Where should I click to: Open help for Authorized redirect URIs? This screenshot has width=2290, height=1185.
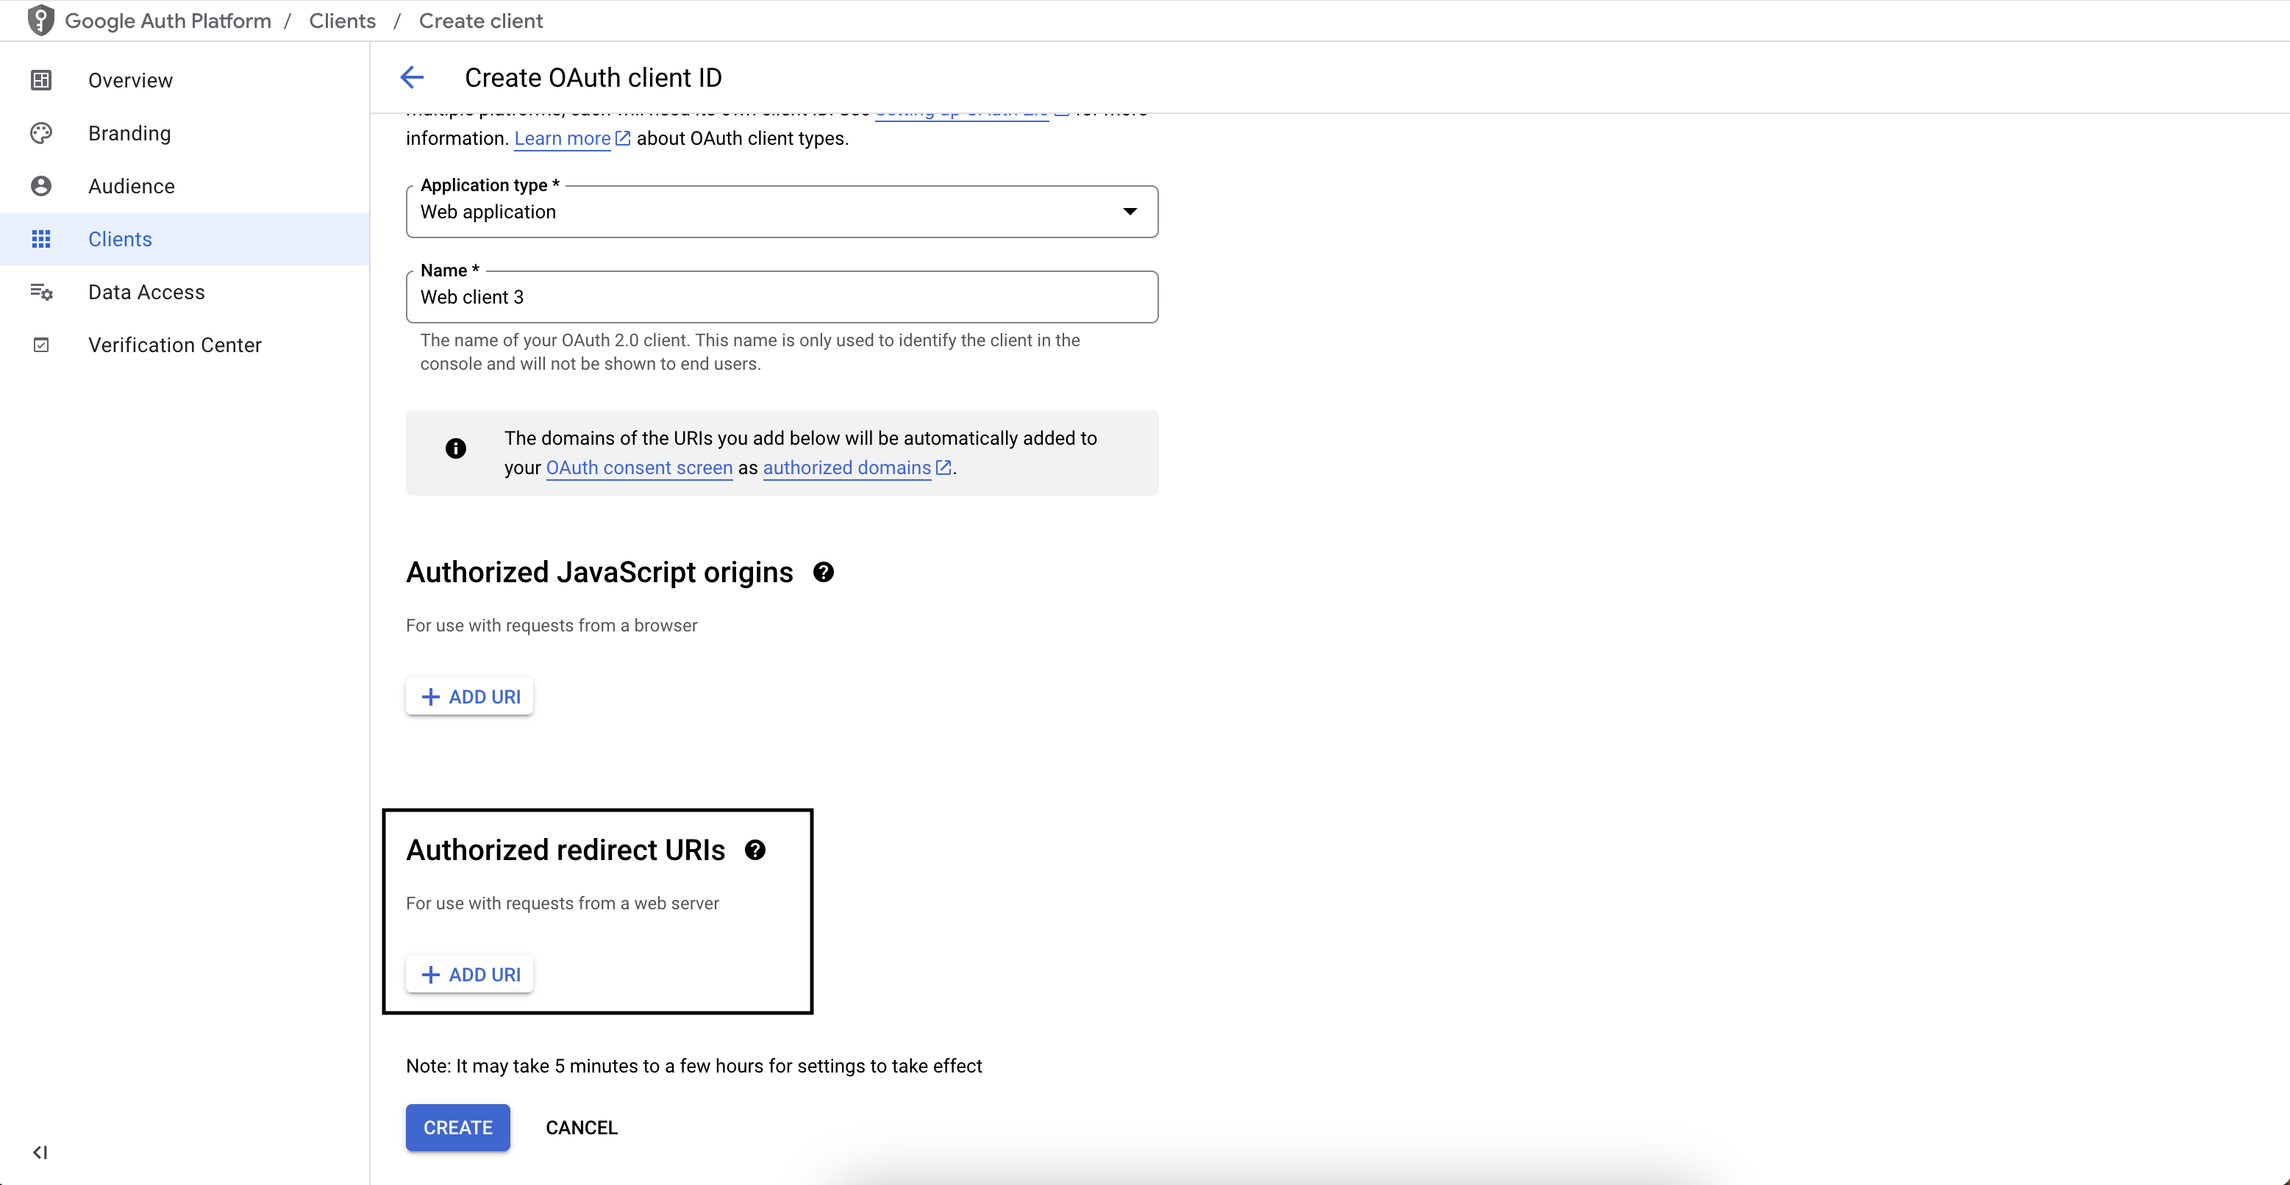click(756, 850)
